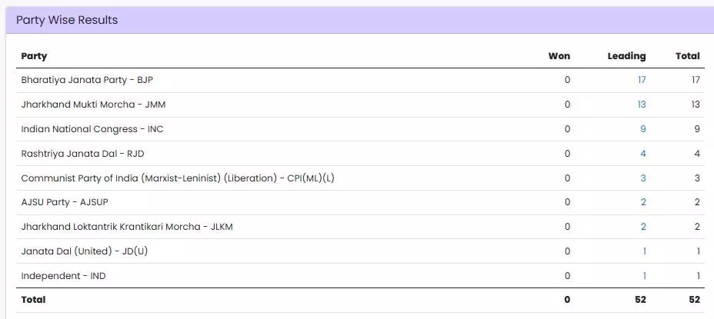This screenshot has width=714, height=319.
Task: Open Independent leading count link
Action: pyautogui.click(x=644, y=276)
